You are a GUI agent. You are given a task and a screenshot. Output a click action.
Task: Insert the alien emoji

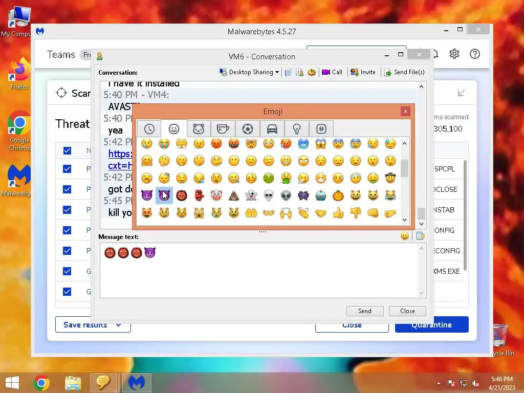coord(286,195)
